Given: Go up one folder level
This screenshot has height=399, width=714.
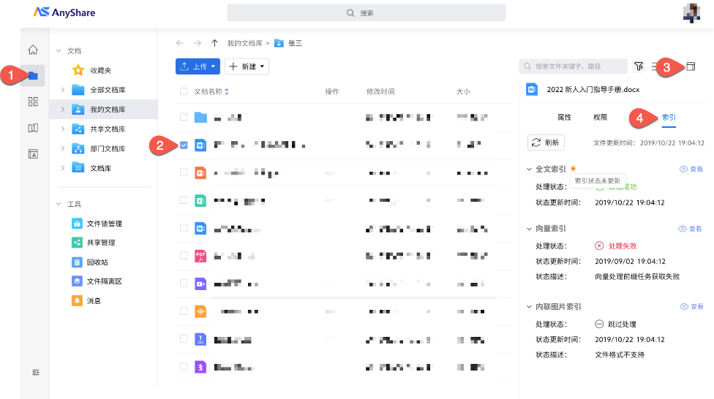Looking at the screenshot, I should pos(214,43).
